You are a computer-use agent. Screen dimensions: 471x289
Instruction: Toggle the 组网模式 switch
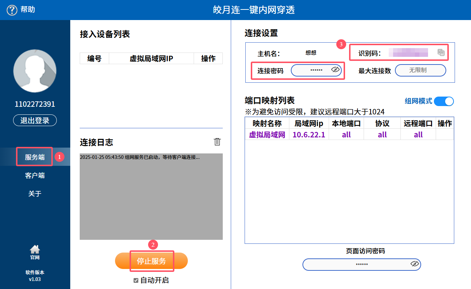tap(444, 101)
